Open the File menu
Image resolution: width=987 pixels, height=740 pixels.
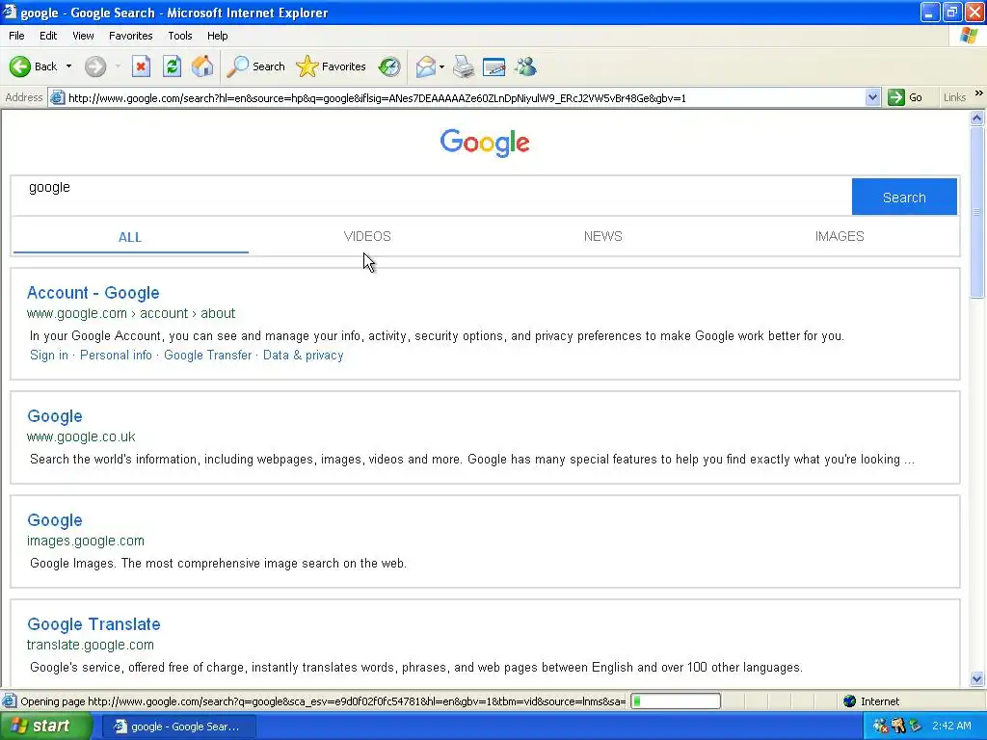tap(16, 36)
